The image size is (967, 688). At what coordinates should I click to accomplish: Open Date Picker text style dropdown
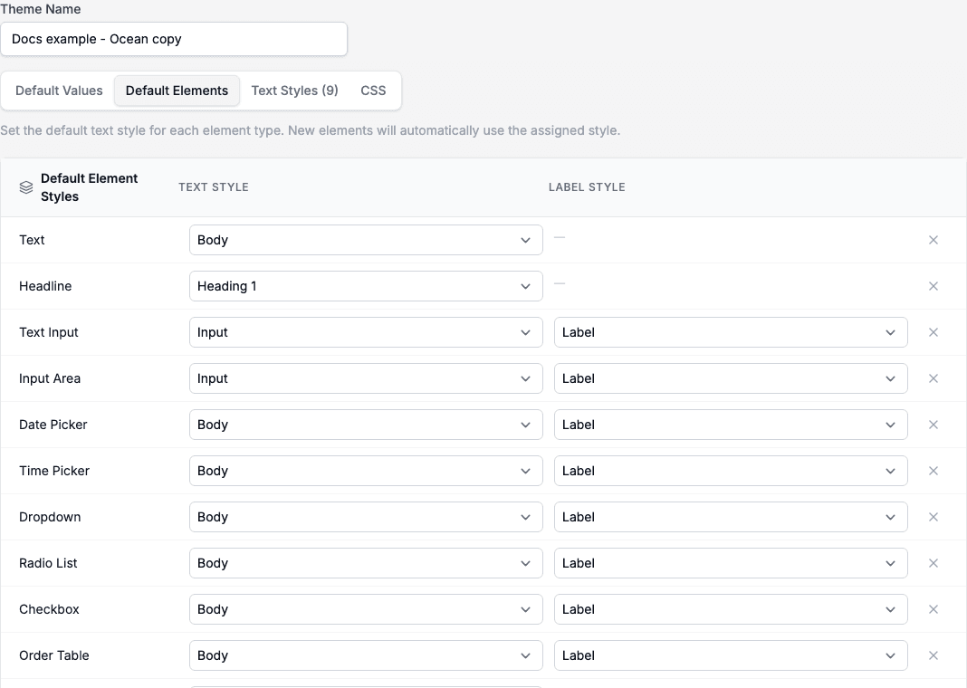[366, 425]
